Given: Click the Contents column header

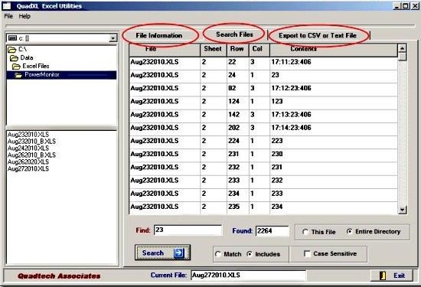Looking at the screenshot, I should click(x=334, y=50).
